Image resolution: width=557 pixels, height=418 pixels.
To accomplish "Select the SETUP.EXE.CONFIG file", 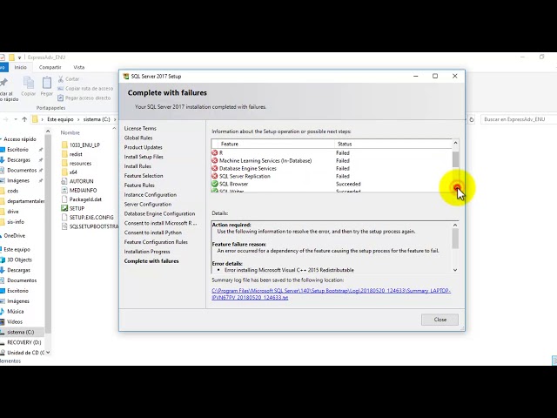I will pos(87,217).
